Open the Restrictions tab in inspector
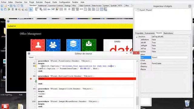194x109 pixels. [x=168, y=33]
